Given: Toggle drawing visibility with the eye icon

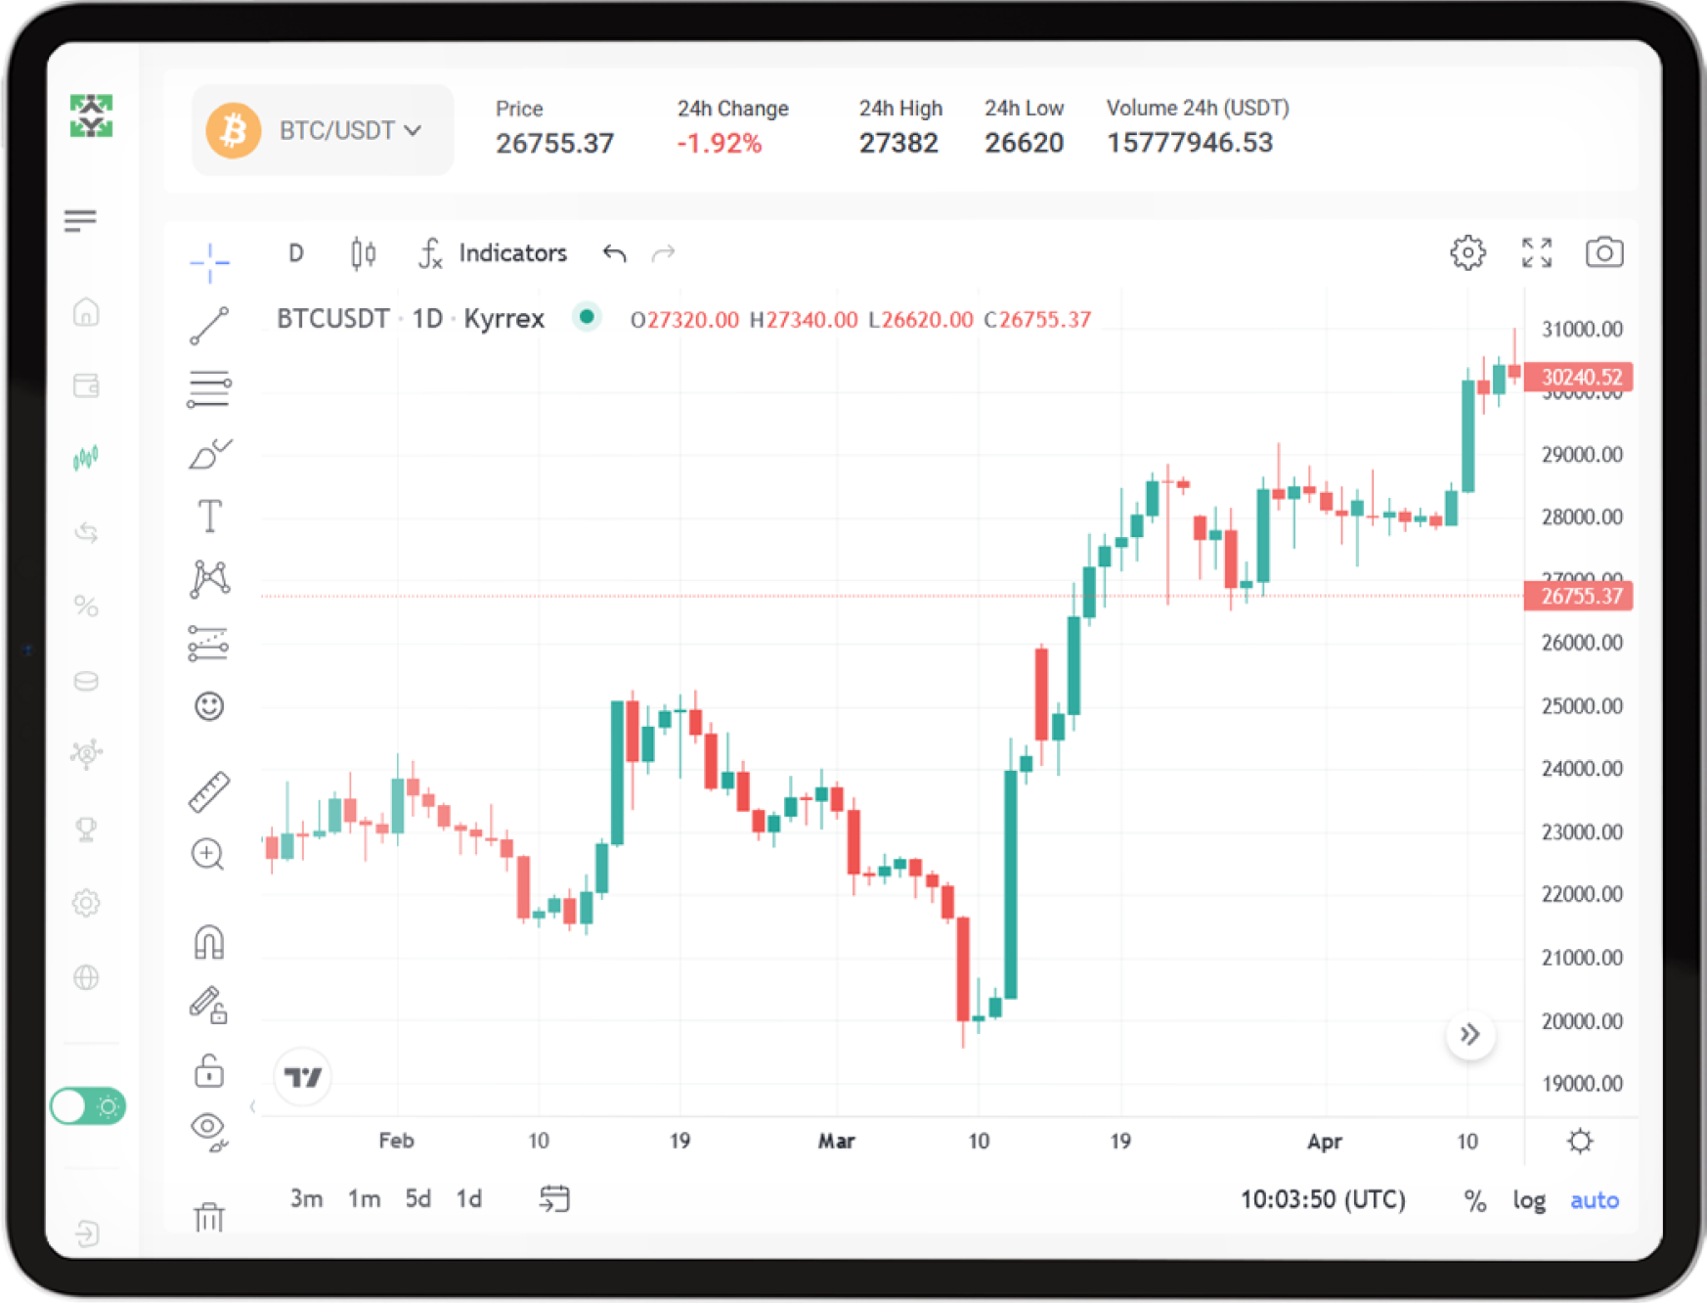Looking at the screenshot, I should (x=209, y=1129).
